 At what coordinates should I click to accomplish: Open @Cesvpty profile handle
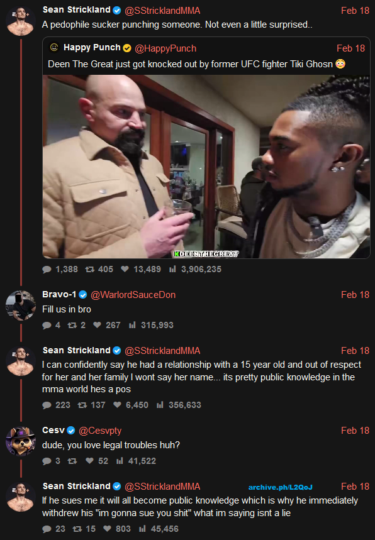tap(100, 431)
